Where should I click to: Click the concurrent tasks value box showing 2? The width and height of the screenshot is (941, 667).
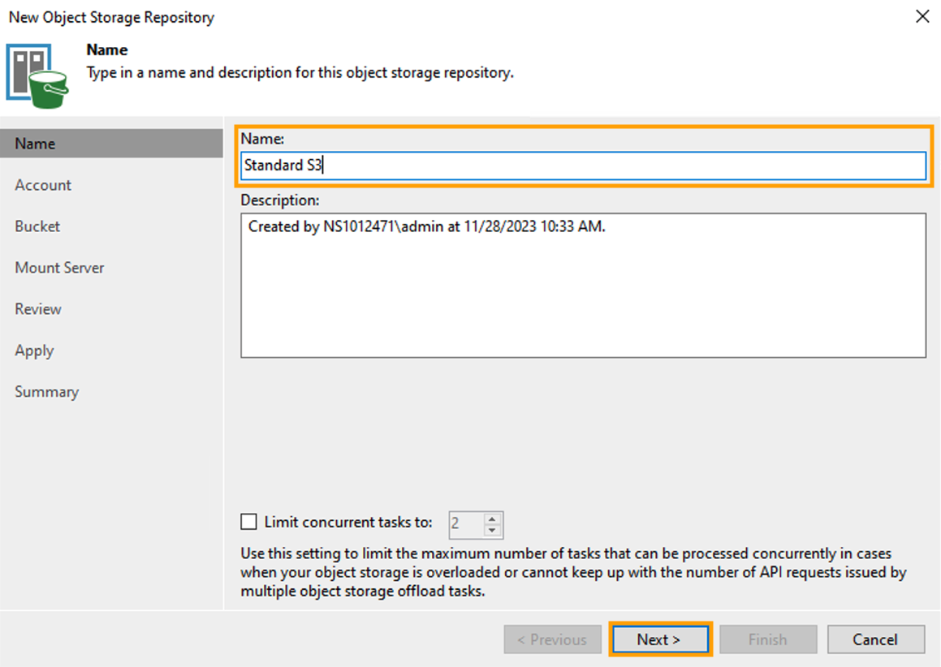[x=467, y=524]
